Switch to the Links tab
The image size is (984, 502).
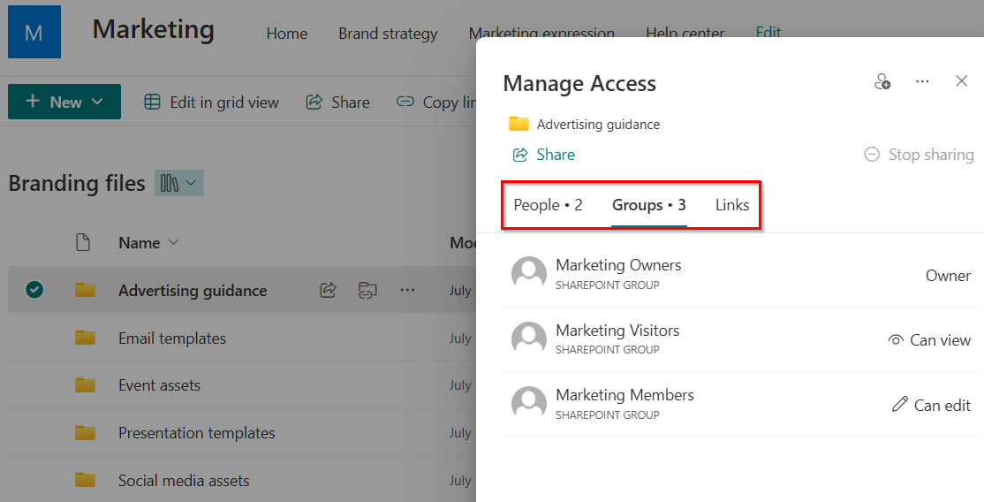tap(732, 205)
